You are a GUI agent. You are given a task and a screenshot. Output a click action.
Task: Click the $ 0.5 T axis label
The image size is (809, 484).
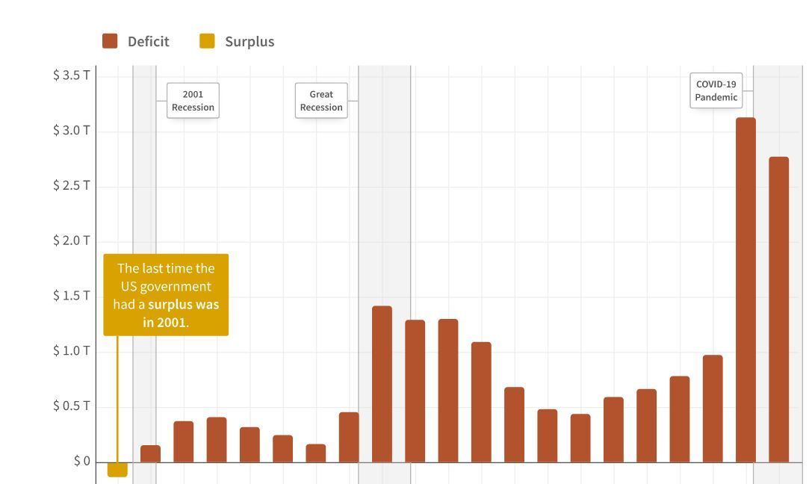coord(71,406)
